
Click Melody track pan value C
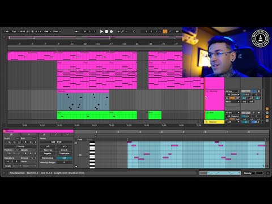256,95
